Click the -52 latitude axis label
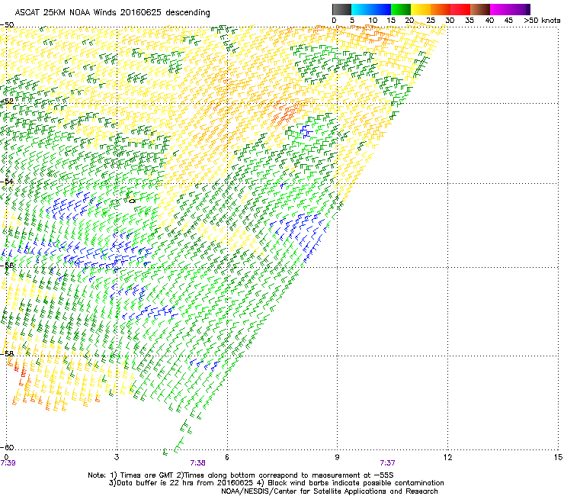564x496 pixels. click(x=7, y=101)
